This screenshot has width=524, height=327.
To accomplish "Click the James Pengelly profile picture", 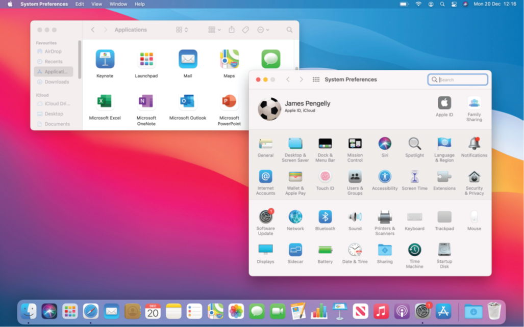I will tap(269, 109).
